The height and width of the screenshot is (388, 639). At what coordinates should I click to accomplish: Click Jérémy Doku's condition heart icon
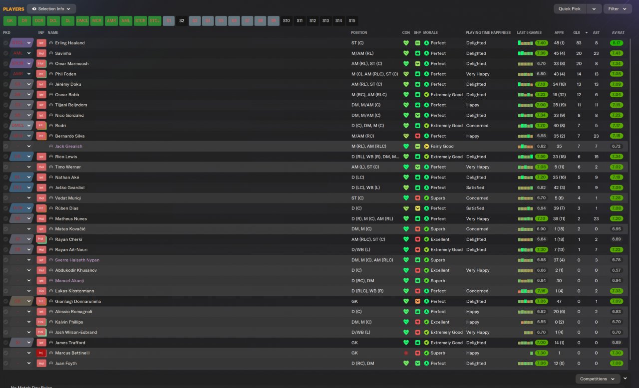click(406, 84)
